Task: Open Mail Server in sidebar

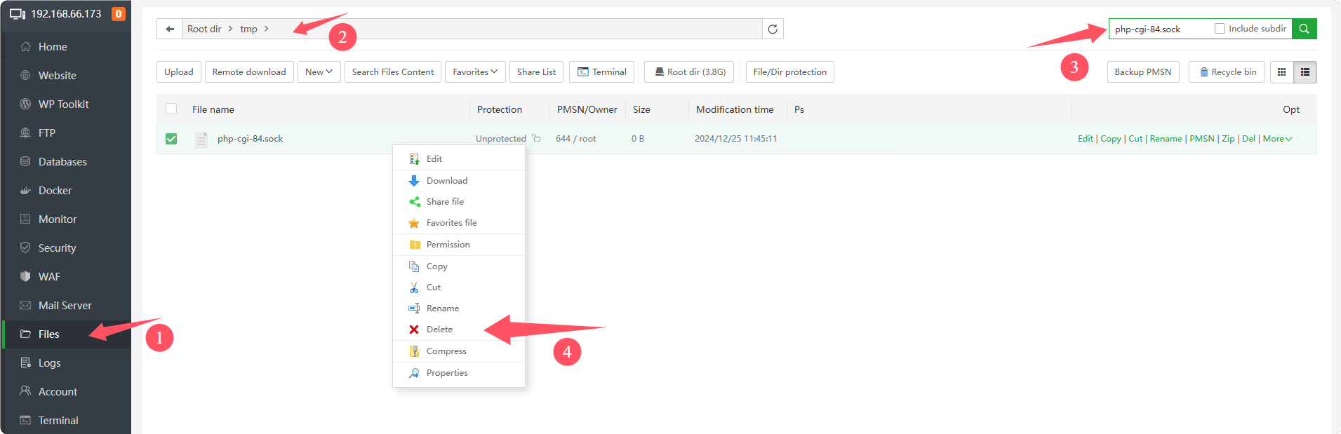Action: (66, 306)
